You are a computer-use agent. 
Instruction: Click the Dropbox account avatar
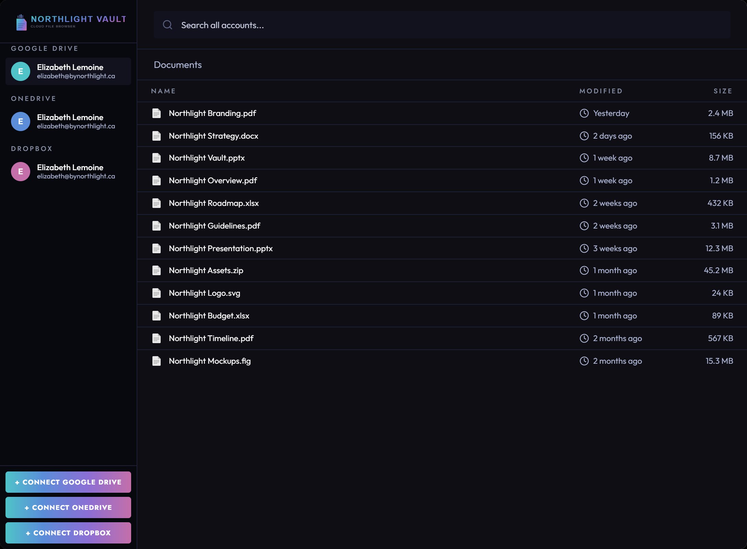(x=21, y=172)
